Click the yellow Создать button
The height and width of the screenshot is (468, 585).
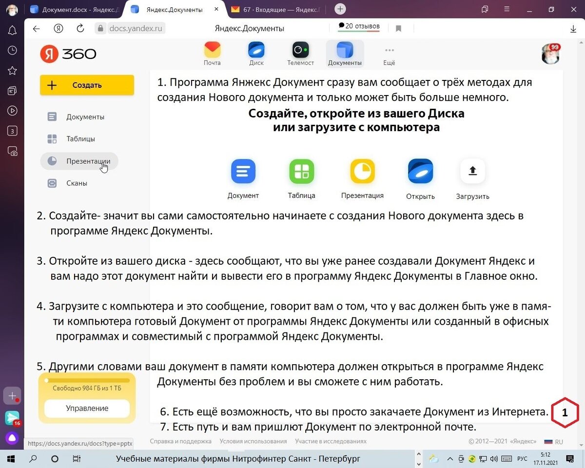click(x=87, y=85)
